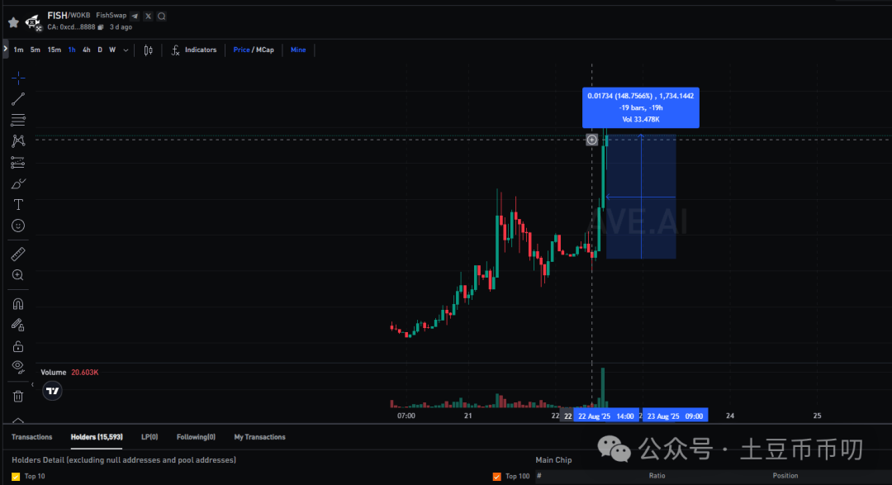
Task: Hide all drawings with the eye icon
Action: point(18,366)
